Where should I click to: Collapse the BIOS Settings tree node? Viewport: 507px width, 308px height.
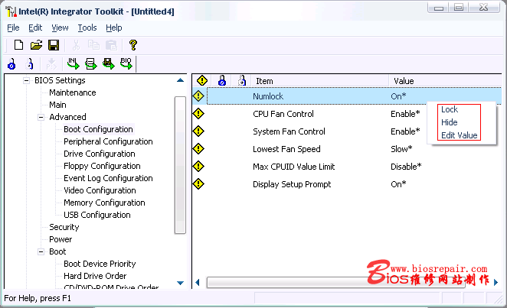tap(27, 80)
